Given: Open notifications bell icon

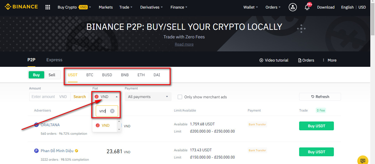Looking at the screenshot, I should click(x=307, y=7).
